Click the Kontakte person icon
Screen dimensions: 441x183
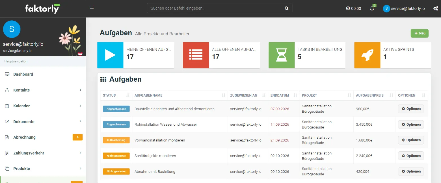point(7,90)
